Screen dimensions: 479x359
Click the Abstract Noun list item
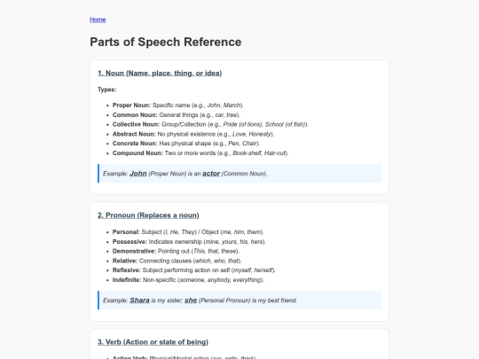[x=193, y=135]
